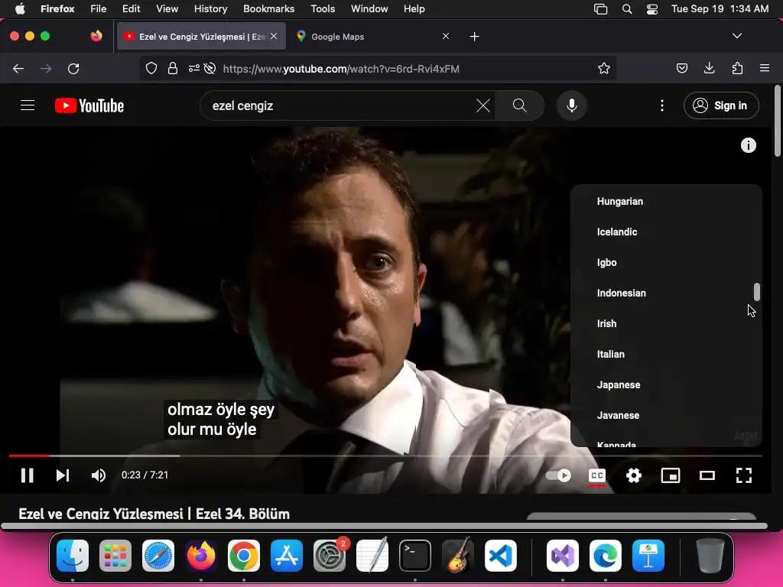Click the video title Ezel 34. Bölüm
This screenshot has height=587, width=783.
[154, 514]
